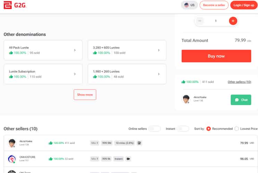Click AkiraYoake avatar in seller card
This screenshot has width=258, height=173.
[186, 99]
